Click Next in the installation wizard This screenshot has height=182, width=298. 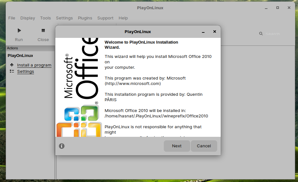click(x=177, y=146)
